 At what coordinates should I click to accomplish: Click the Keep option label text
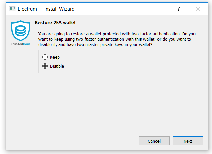tap(55, 57)
